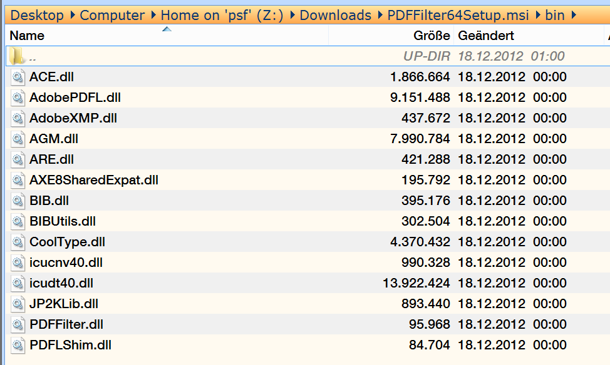Click the bin breadcrumb segment
This screenshot has width=610, height=365.
(555, 16)
